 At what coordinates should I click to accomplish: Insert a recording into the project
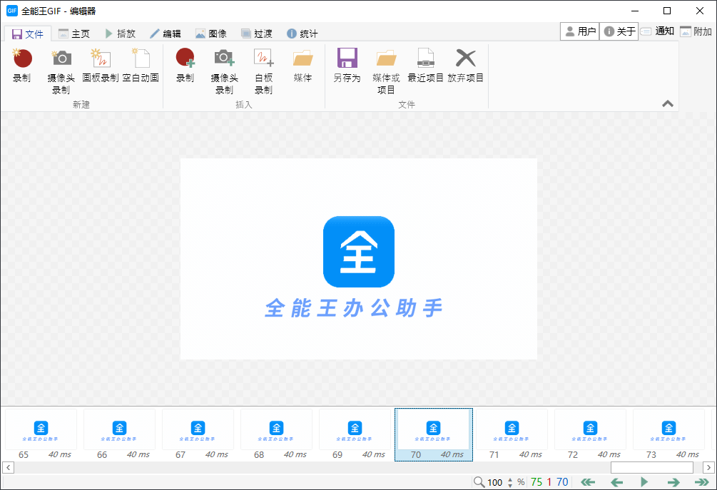[x=185, y=69]
